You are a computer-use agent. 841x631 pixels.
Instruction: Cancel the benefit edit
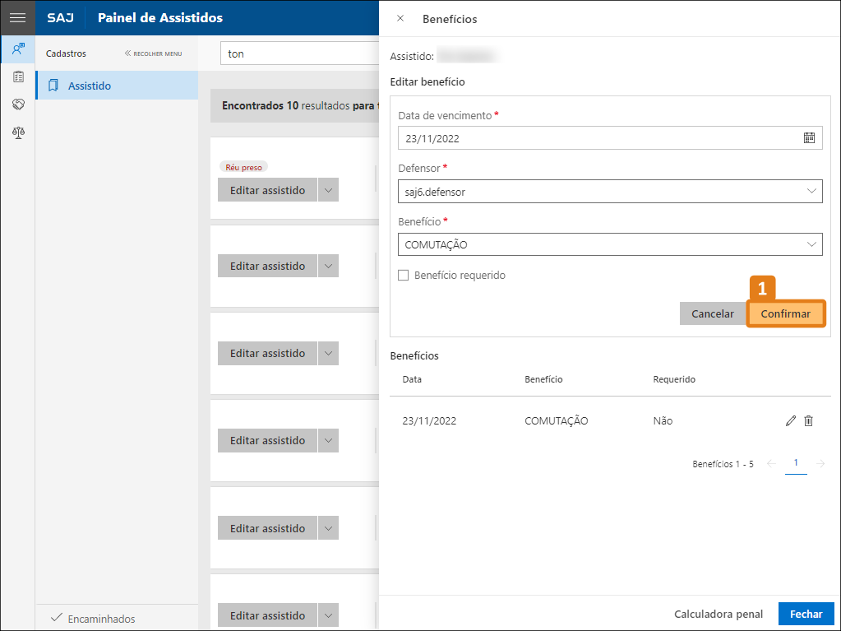pos(712,313)
